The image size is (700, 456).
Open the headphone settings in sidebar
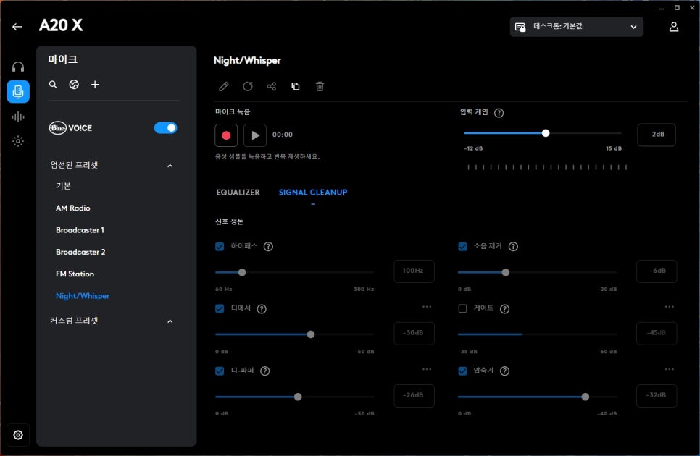[x=18, y=67]
